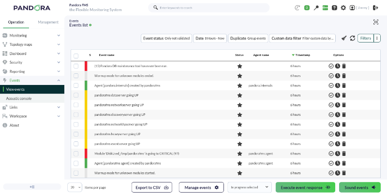Viewport: 387px width, 195px height.
Task: Tick checkbox for pandora.internals agent created event
Action: click(x=76, y=85)
